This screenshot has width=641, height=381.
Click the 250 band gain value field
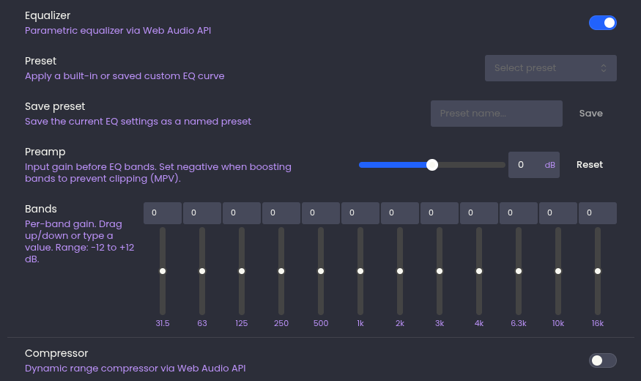click(281, 213)
